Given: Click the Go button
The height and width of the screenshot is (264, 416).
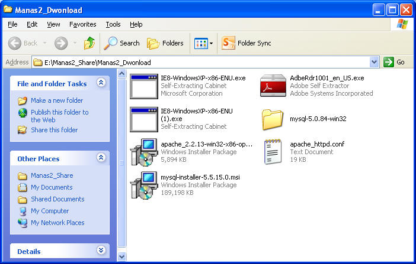Looking at the screenshot, I should click(395, 62).
